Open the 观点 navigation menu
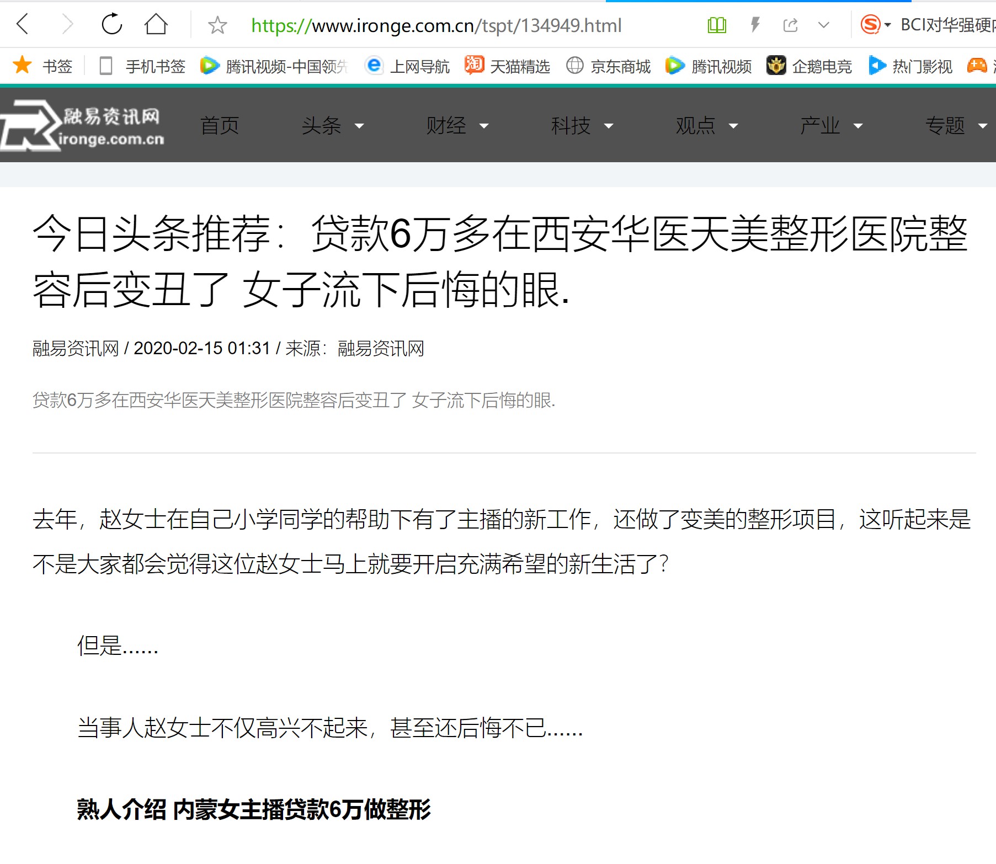Screen dimensions: 996x864 coord(695,126)
